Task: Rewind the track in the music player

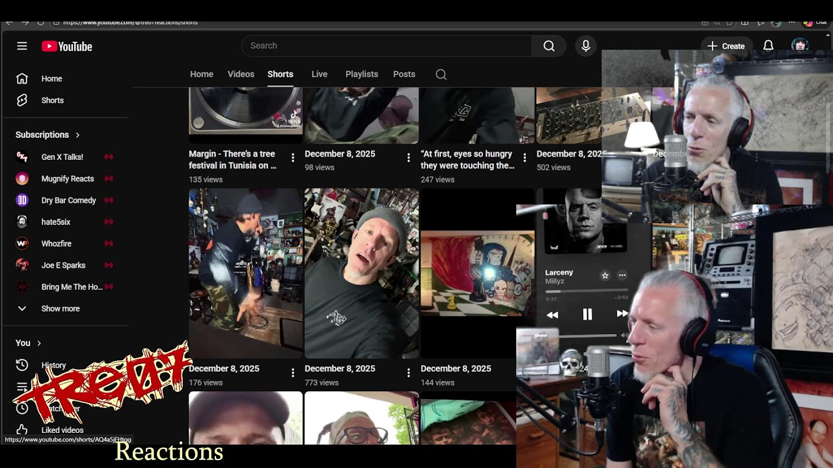Action: click(552, 315)
